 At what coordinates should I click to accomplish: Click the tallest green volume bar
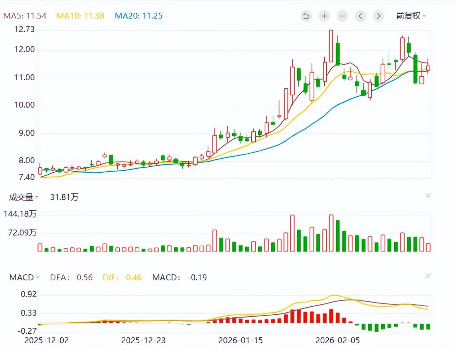[x=338, y=236]
